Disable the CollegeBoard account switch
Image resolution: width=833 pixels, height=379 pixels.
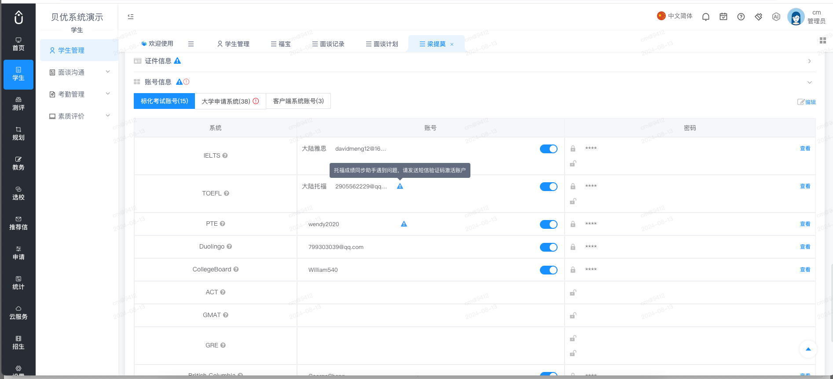(x=549, y=270)
